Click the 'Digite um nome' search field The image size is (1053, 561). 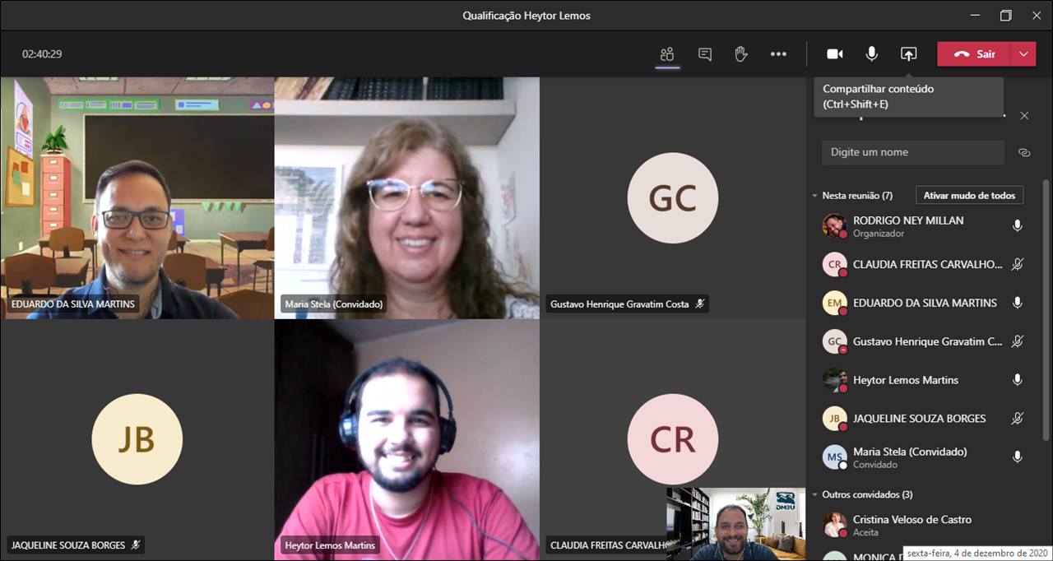[x=912, y=152]
